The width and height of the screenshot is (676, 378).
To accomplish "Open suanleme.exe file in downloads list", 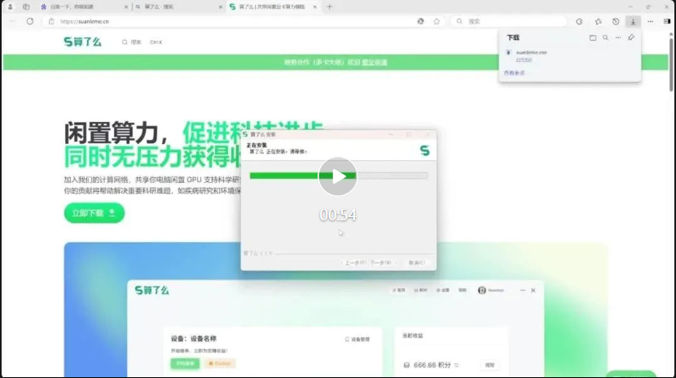I will click(531, 52).
